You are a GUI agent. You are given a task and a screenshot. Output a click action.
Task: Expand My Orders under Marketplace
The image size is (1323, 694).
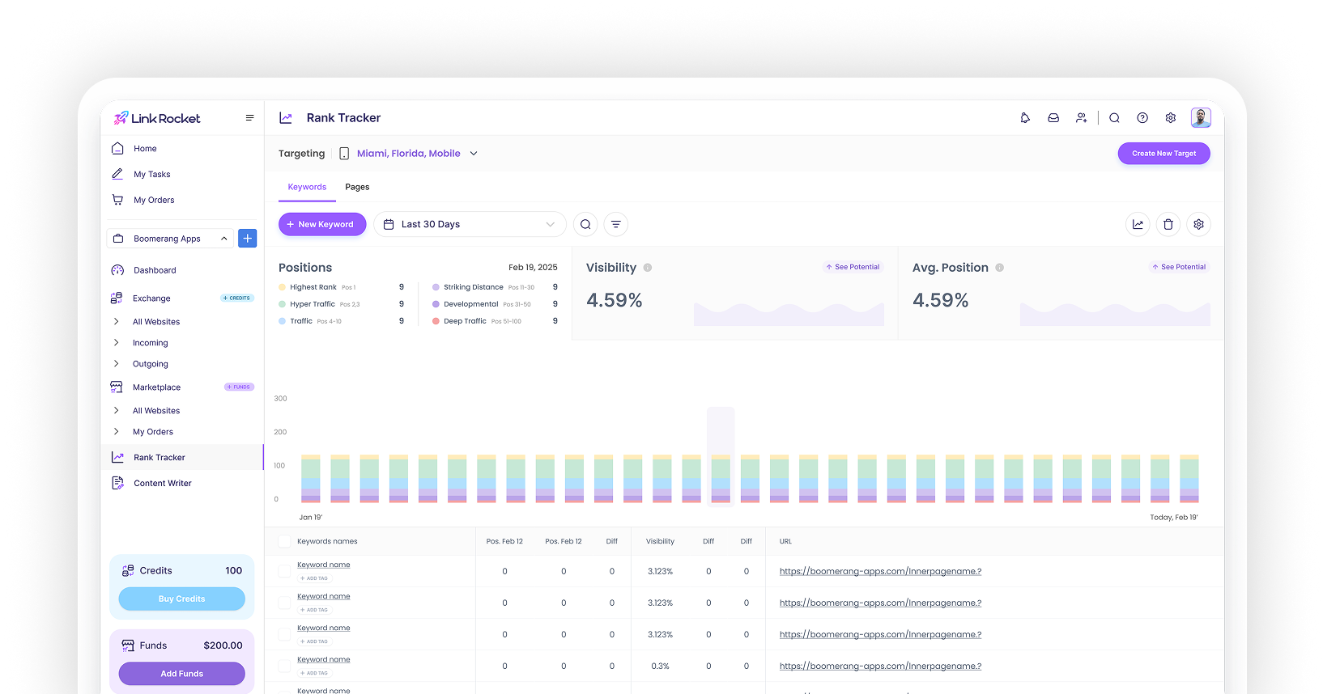116,432
